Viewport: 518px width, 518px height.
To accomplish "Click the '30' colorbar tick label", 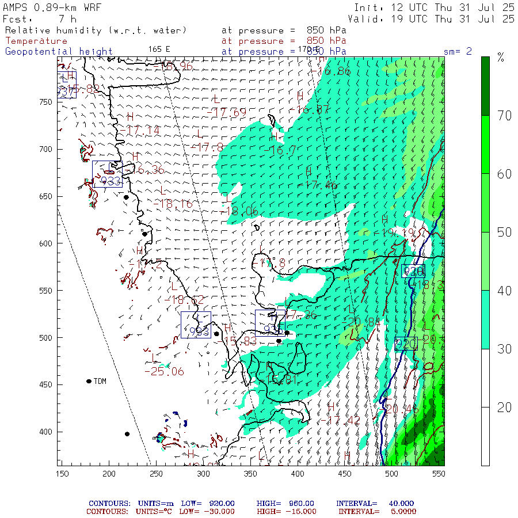I will (504, 349).
